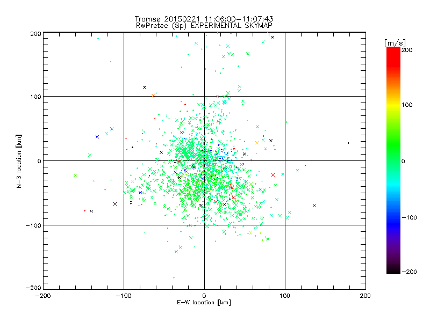The height and width of the screenshot is (322, 430).
Task: Click the N-S axis tick label "-200"
Action: click(33, 288)
